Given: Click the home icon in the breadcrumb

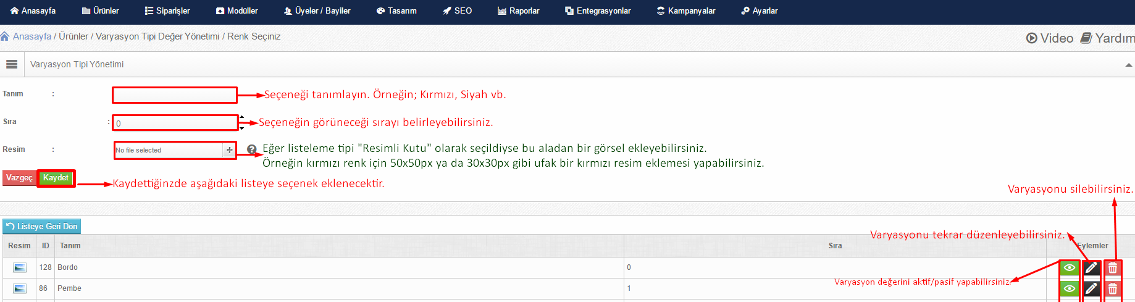Looking at the screenshot, I should (5, 36).
